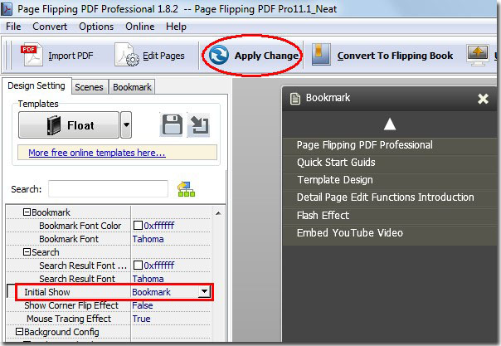This screenshot has height=346, width=501.
Task: Select the Initial Show property row
Action: pos(109,292)
